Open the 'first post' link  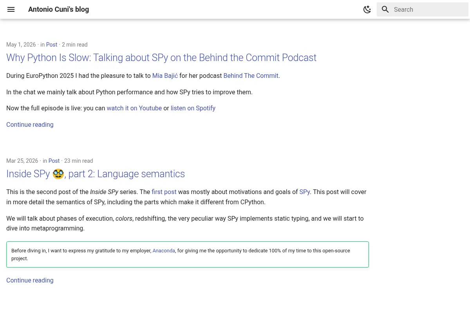(x=164, y=192)
